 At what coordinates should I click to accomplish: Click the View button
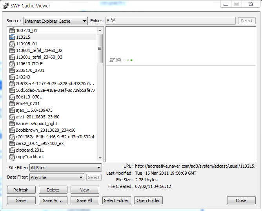(x=85, y=190)
